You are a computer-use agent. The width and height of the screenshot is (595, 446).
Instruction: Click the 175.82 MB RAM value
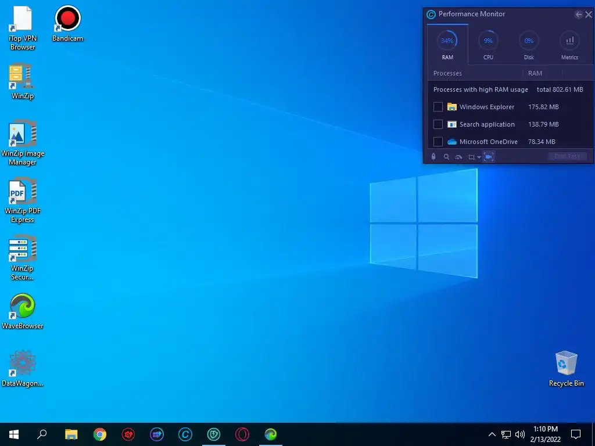coord(543,107)
